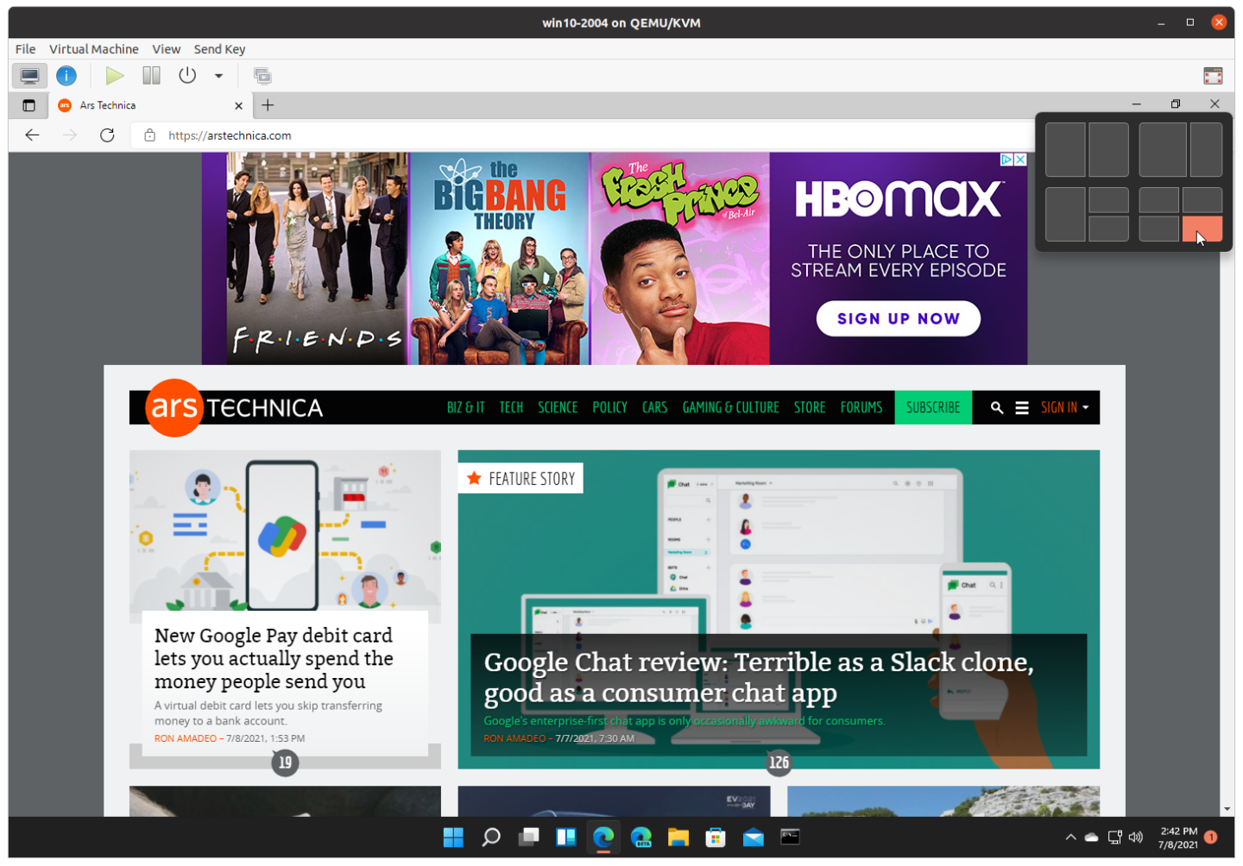Go forward in the browser
Screen dimensions: 1243x866
point(70,135)
